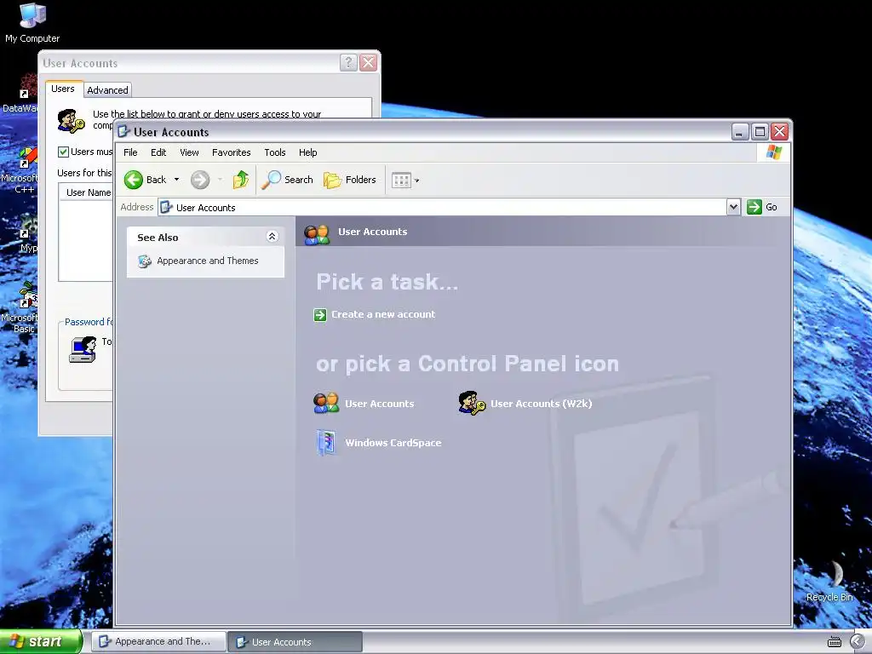This screenshot has height=654, width=872.
Task: Open the Tools menu
Action: [x=275, y=152]
